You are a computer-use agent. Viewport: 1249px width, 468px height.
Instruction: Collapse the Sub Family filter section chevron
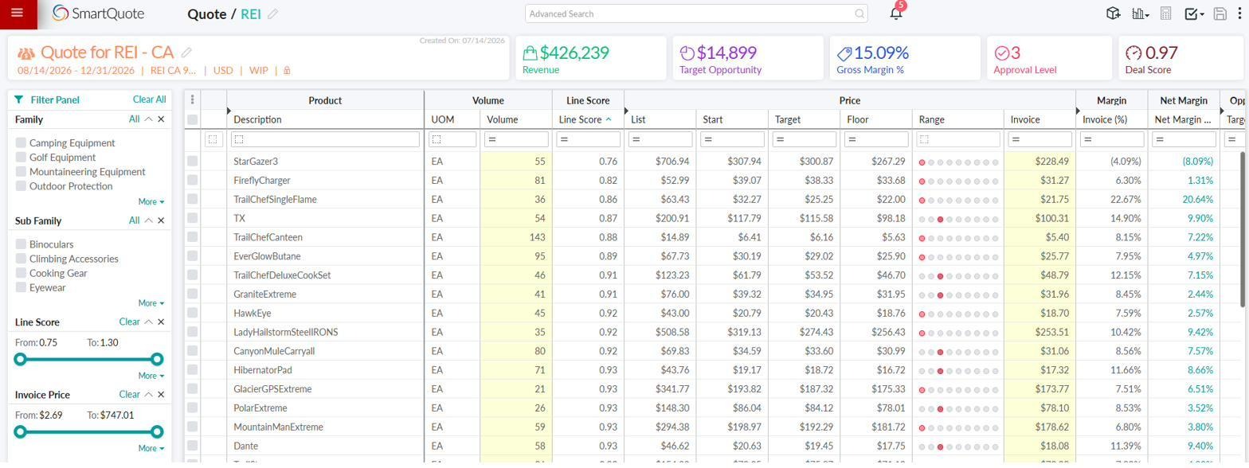[148, 220]
